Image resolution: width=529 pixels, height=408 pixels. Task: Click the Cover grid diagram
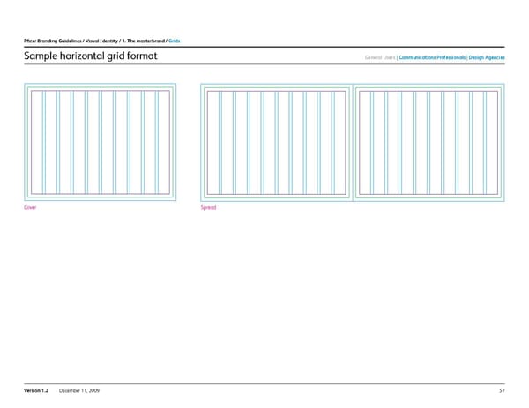(x=99, y=142)
